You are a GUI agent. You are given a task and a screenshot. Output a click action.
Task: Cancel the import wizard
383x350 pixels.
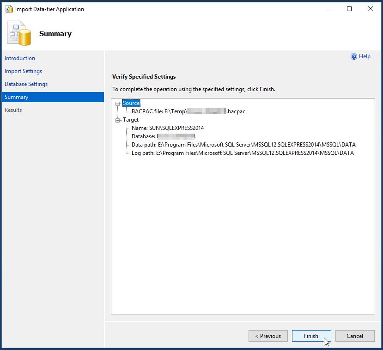coord(354,336)
